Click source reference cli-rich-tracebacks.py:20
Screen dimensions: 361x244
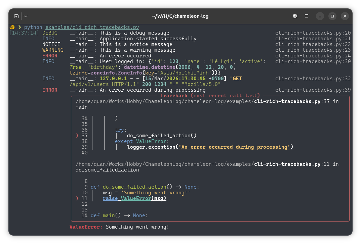tap(313, 33)
